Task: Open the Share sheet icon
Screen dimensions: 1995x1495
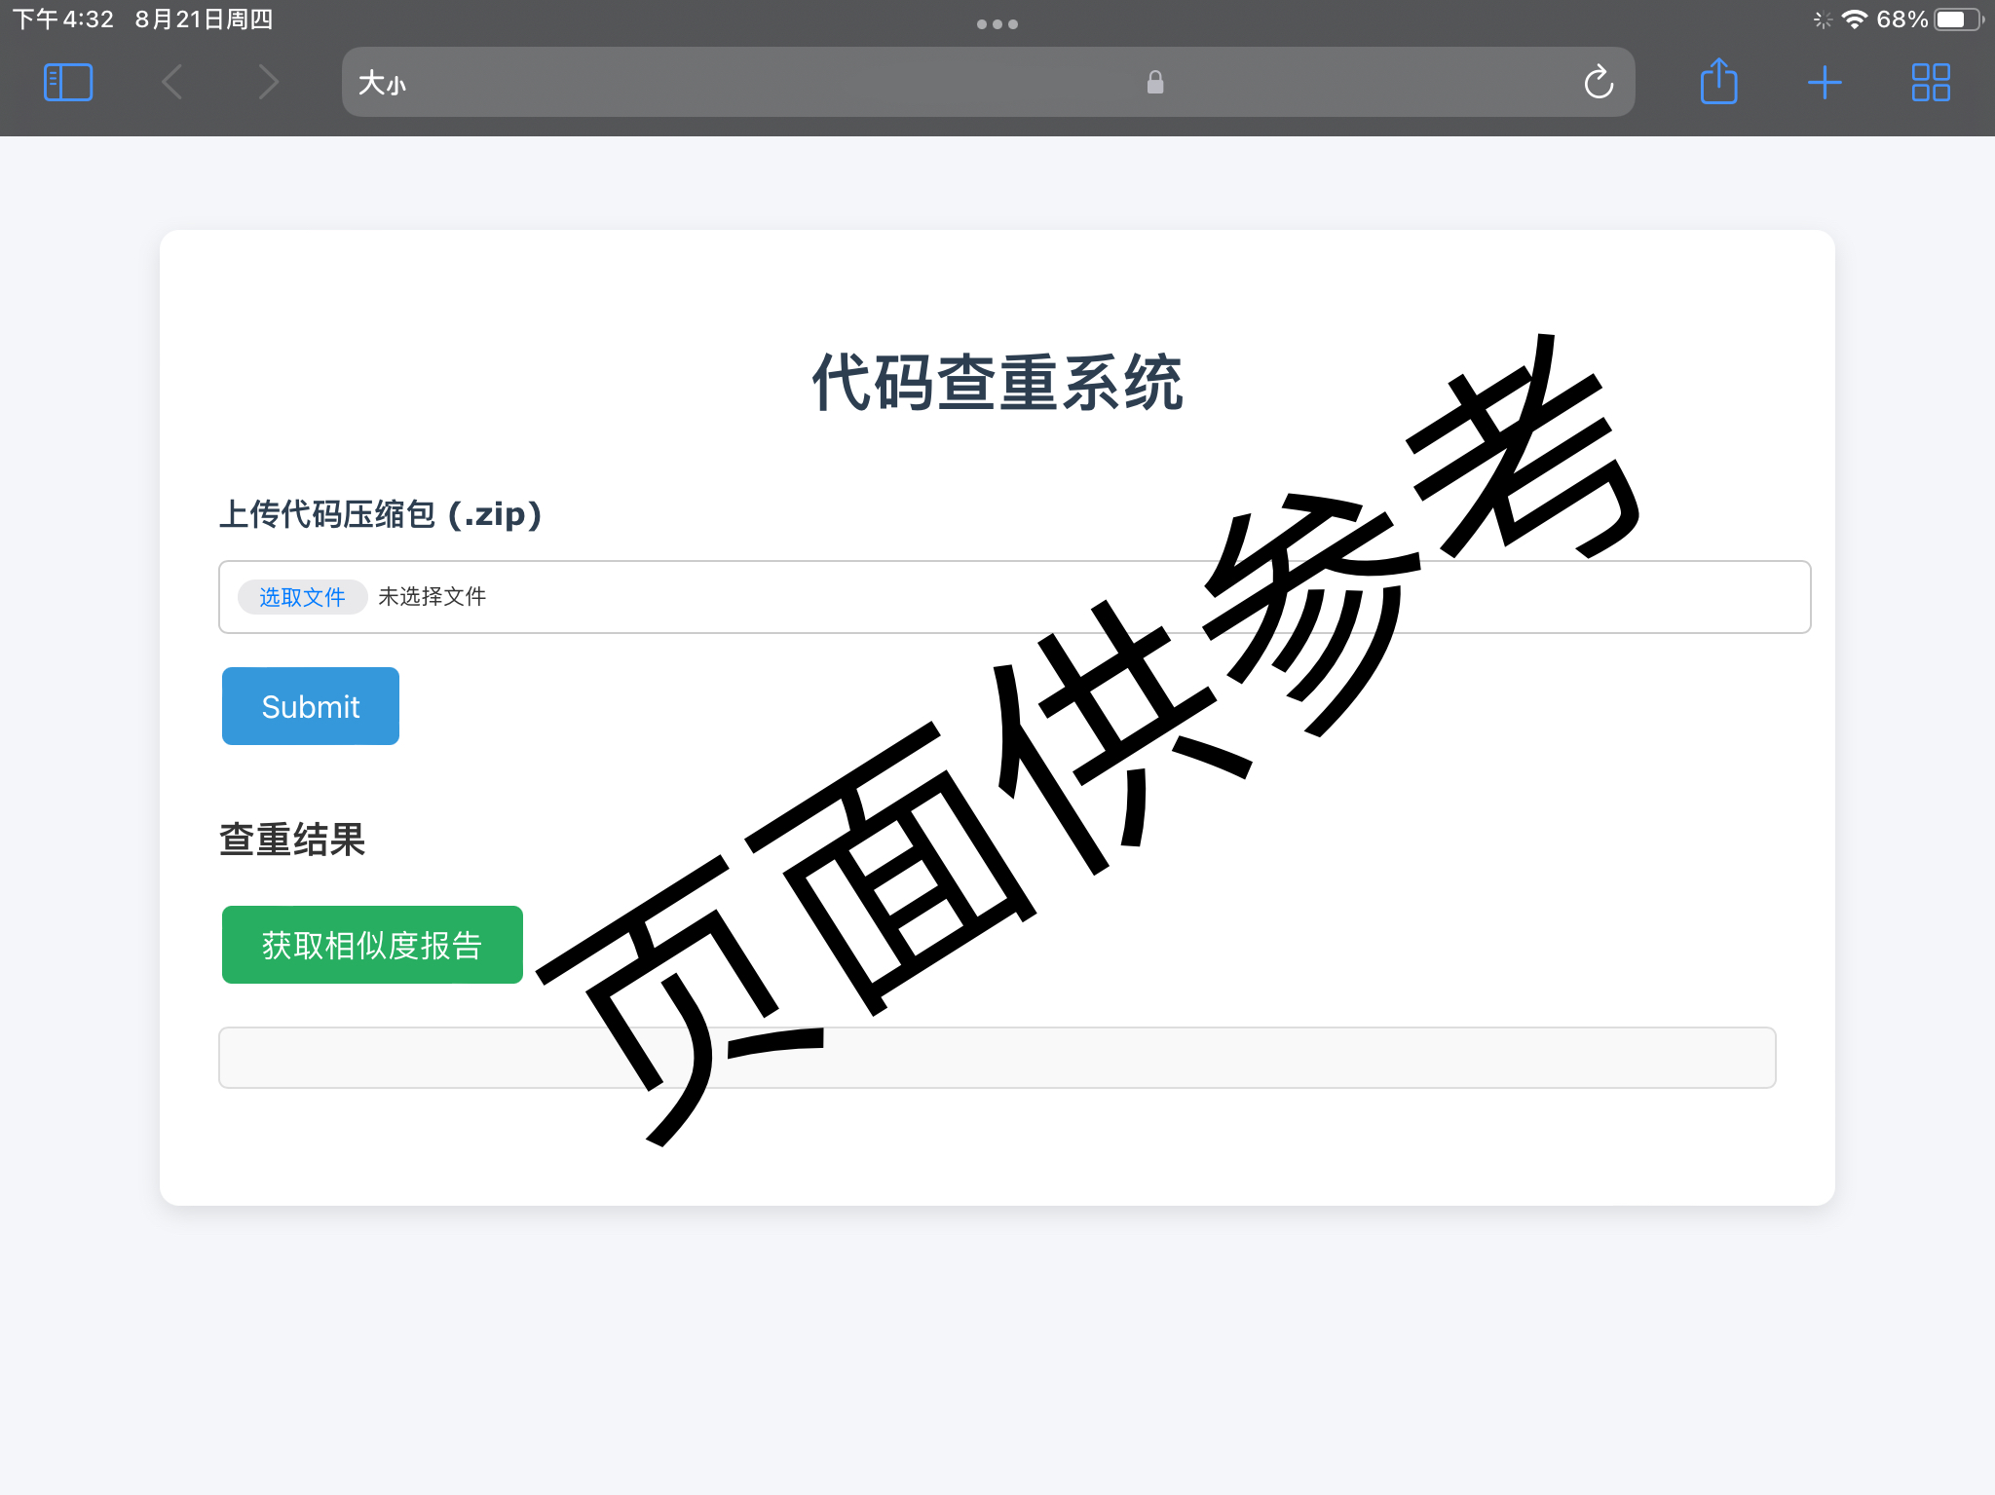Action: 1718,83
